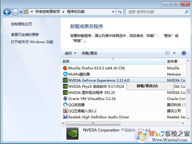
Task: Open the 组织 dropdown menu
Action: click(70, 53)
